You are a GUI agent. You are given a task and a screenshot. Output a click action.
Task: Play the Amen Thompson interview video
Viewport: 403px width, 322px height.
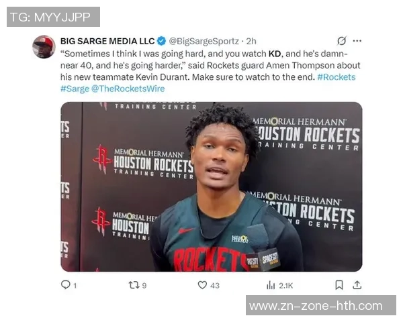tap(211, 186)
